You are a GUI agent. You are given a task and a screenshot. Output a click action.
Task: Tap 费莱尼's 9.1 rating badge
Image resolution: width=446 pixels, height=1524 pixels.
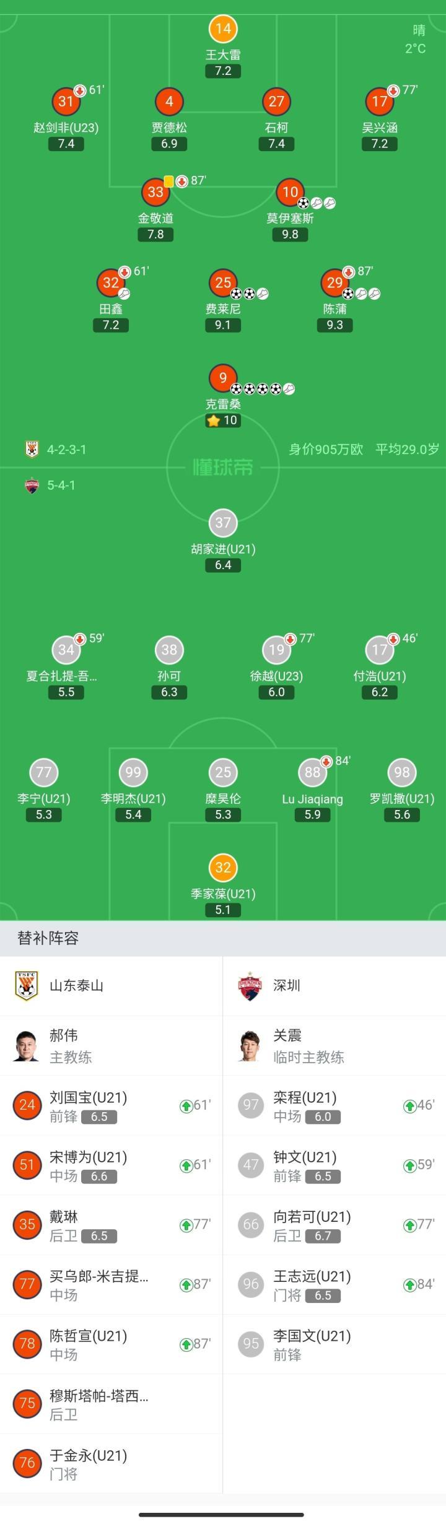coord(223,325)
